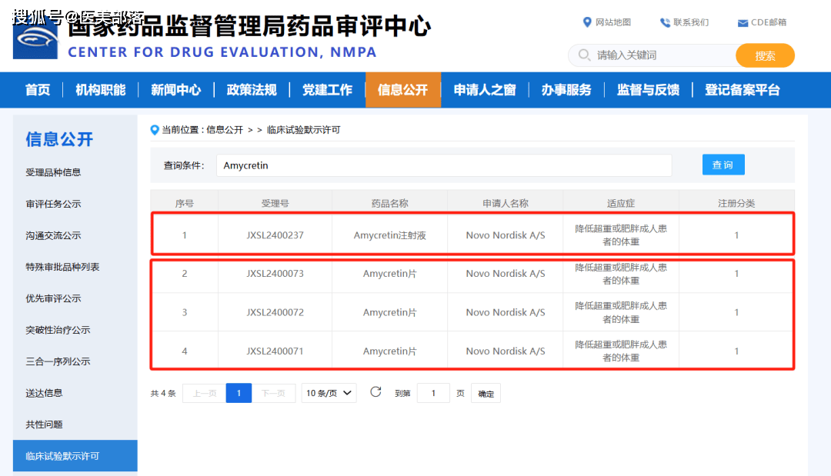Screen dimensions: 831x476
Task: Open 党建工作 navigation item
Action: [327, 90]
